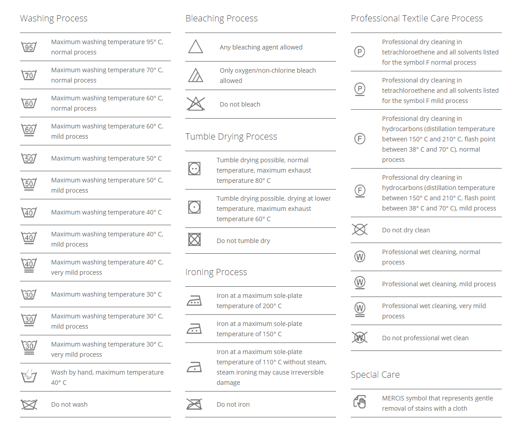Select the Bleaching Process heading
Image resolution: width=524 pixels, height=437 pixels.
(x=221, y=18)
